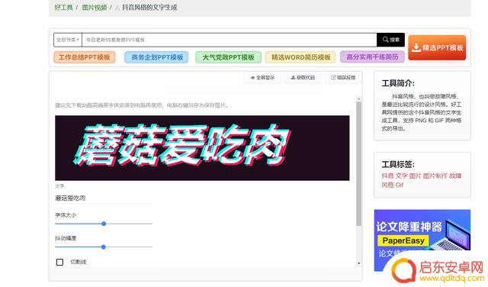The image size is (488, 287).
Task: Click the 工具简介 heading text
Action: 398,83
